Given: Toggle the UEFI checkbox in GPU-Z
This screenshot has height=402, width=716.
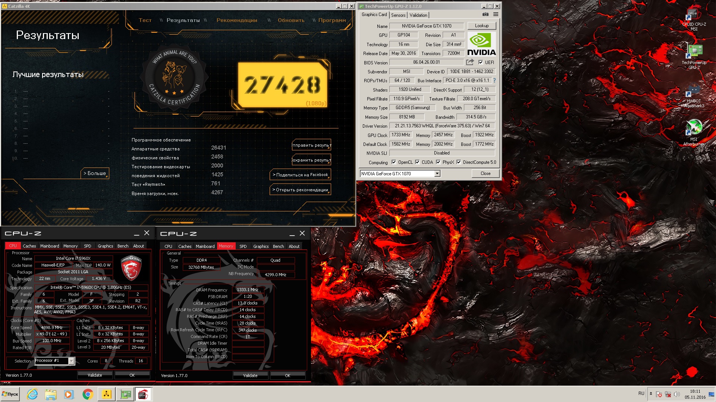Looking at the screenshot, I should tap(481, 62).
